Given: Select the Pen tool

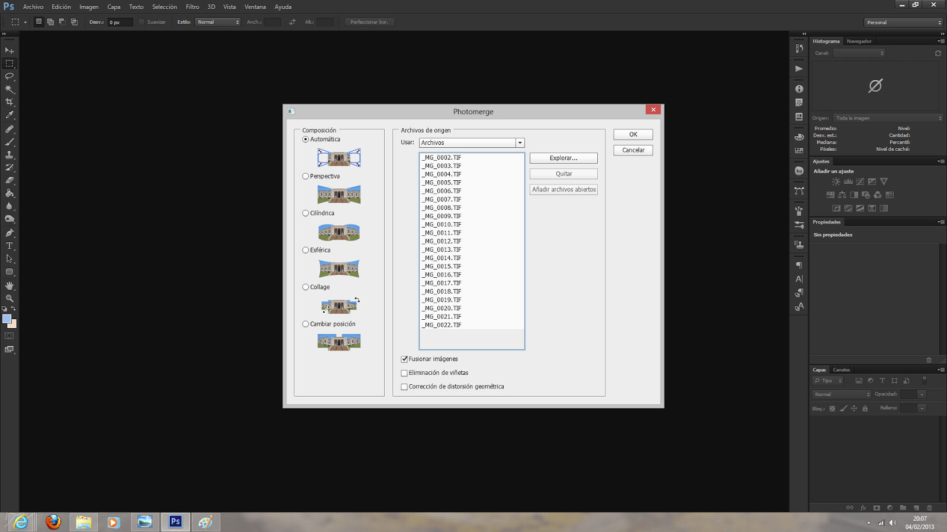Looking at the screenshot, I should click(9, 233).
